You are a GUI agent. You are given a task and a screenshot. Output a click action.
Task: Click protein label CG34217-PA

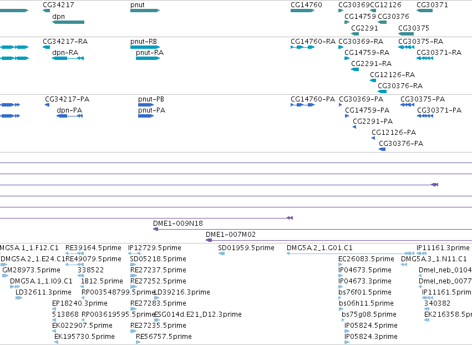(x=67, y=99)
